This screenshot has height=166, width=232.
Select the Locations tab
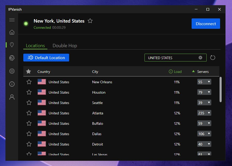(x=35, y=46)
